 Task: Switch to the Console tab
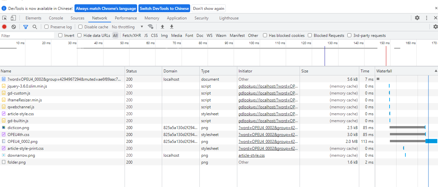pyautogui.click(x=56, y=18)
